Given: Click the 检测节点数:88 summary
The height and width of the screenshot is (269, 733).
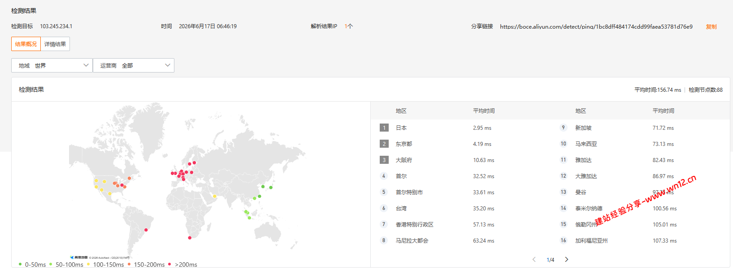Looking at the screenshot, I should coord(706,90).
